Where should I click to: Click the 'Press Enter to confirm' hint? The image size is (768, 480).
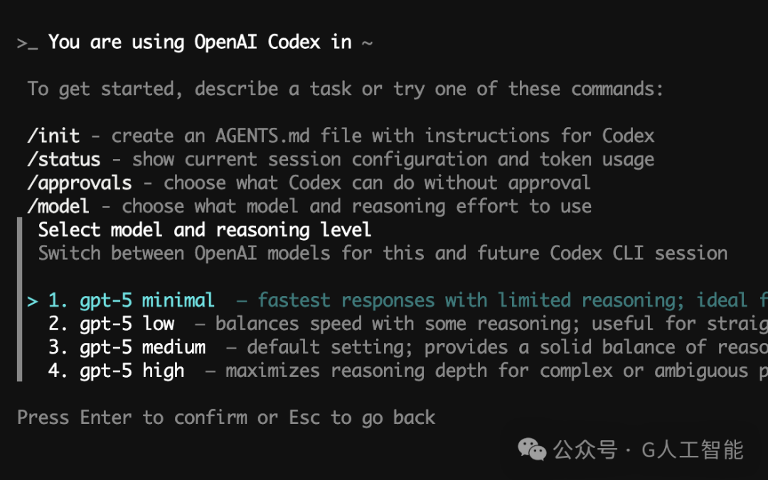(132, 418)
